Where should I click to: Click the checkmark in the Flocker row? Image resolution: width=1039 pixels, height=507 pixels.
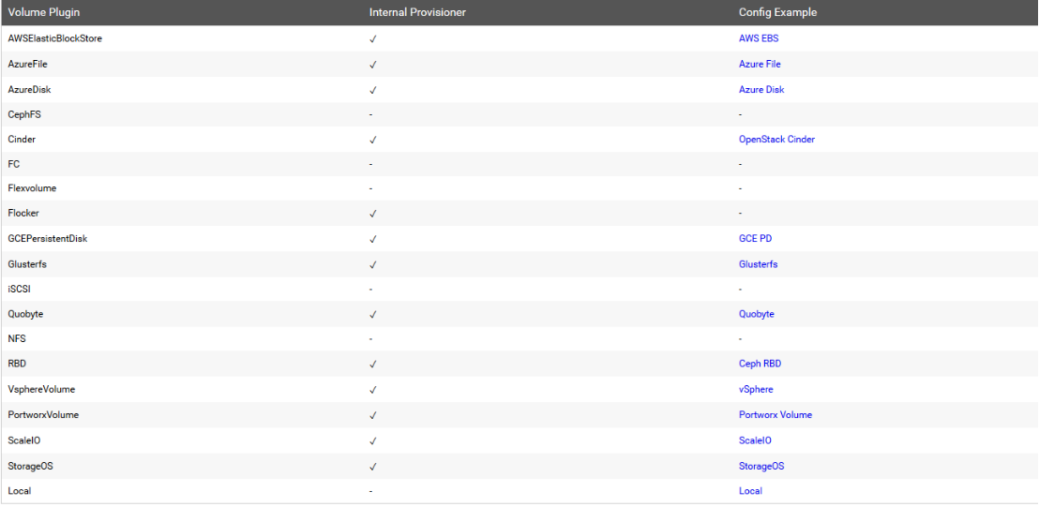(373, 214)
